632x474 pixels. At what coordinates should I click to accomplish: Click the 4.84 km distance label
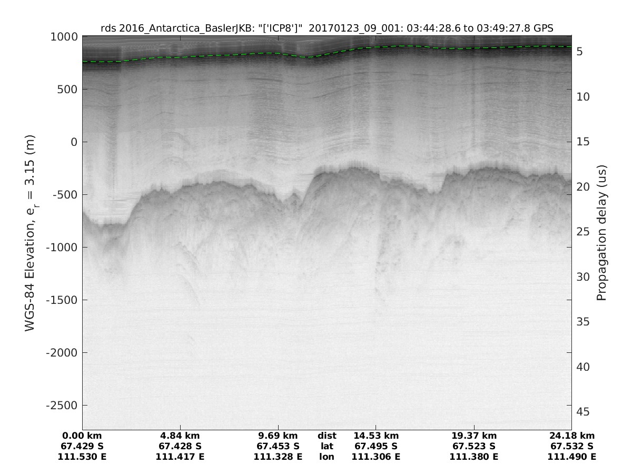pyautogui.click(x=180, y=436)
